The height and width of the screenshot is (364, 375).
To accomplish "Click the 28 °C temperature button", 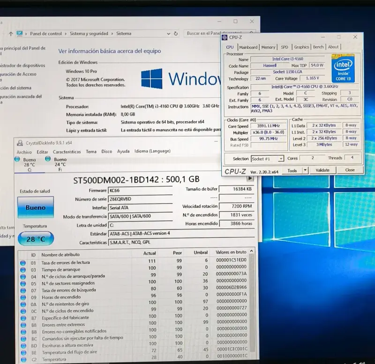I will click(36, 239).
